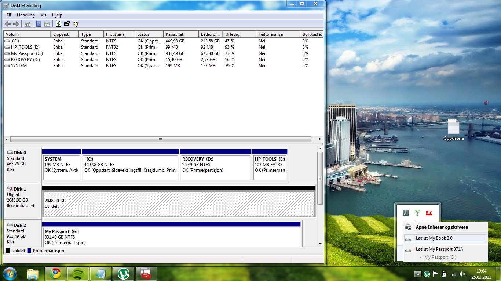The height and width of the screenshot is (281, 501).
Task: Select the (C:) volume row
Action: click(163, 41)
